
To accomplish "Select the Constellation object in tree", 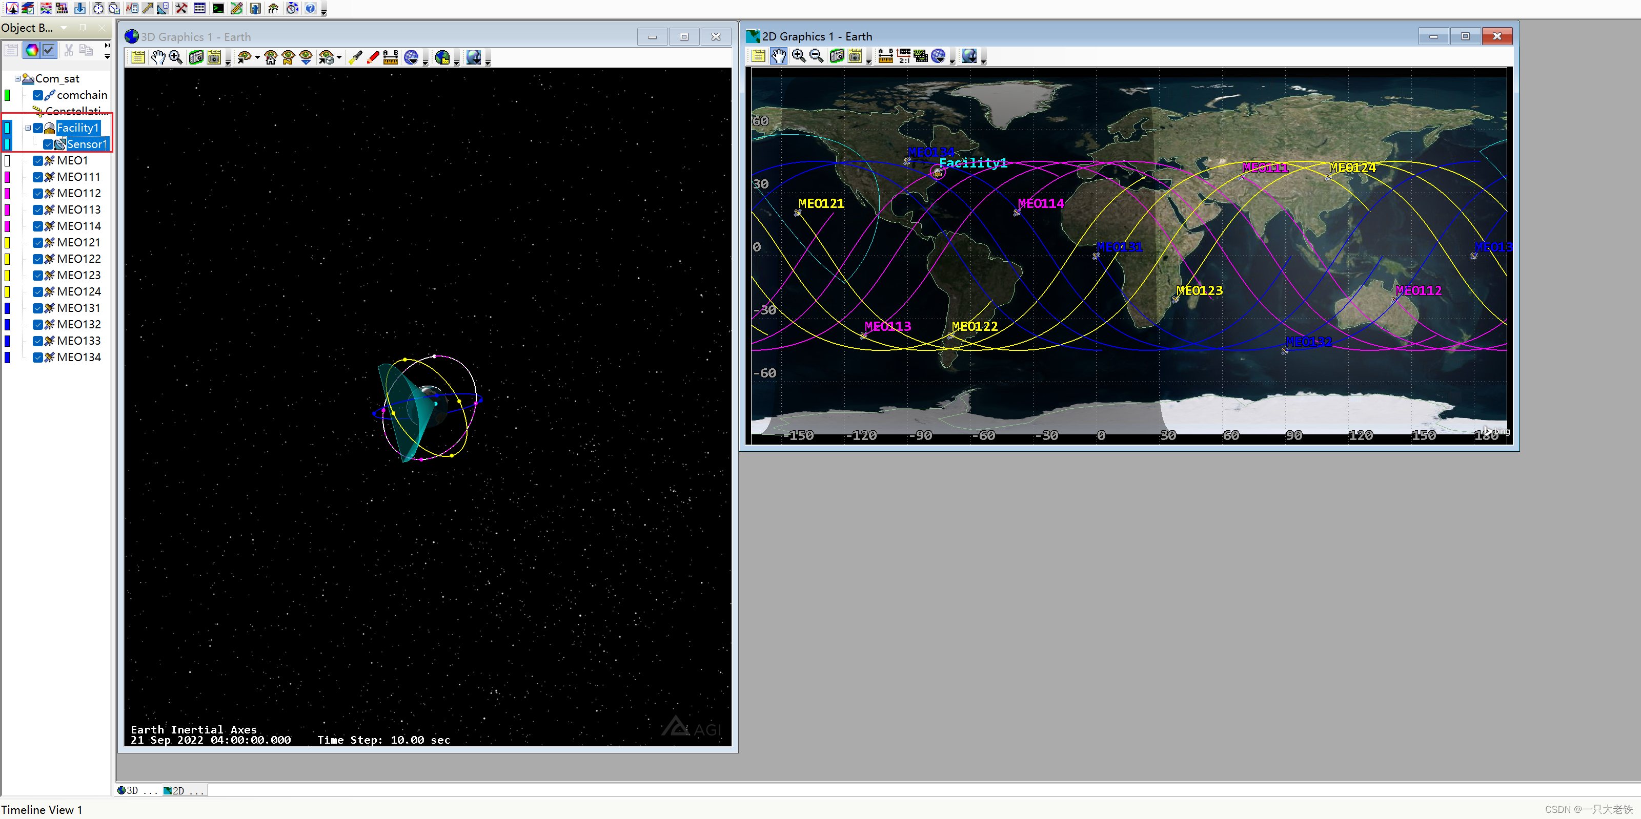I will [x=76, y=111].
